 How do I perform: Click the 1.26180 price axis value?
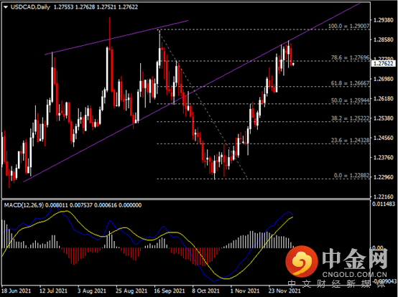[384, 98]
